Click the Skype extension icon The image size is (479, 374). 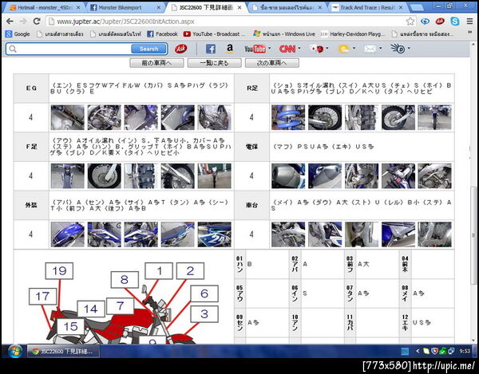pyautogui.click(x=455, y=22)
